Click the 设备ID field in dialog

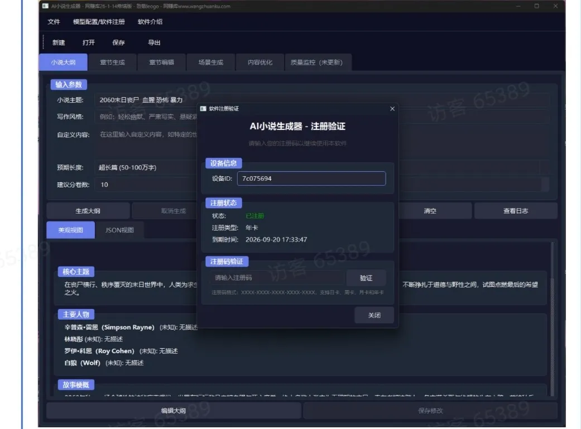(311, 179)
